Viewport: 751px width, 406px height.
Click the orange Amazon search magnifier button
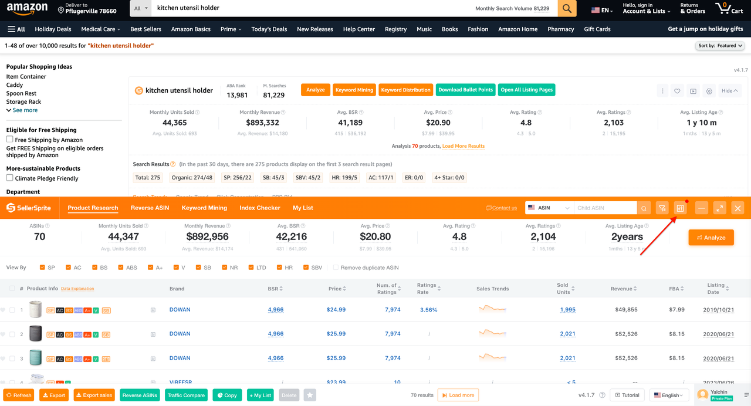(x=566, y=9)
